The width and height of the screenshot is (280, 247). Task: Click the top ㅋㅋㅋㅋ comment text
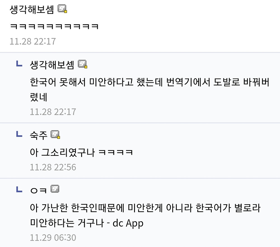[x=54, y=27]
